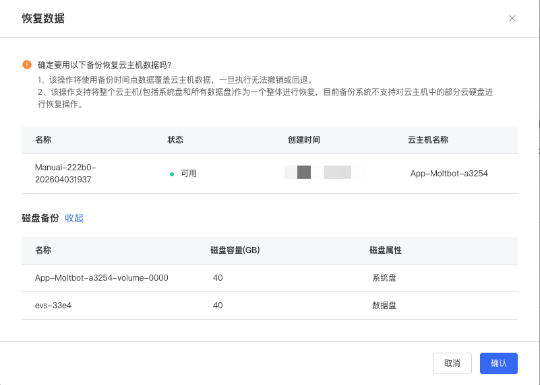
Task: Click the 数据盘 disk attribute cell
Action: [x=384, y=305]
